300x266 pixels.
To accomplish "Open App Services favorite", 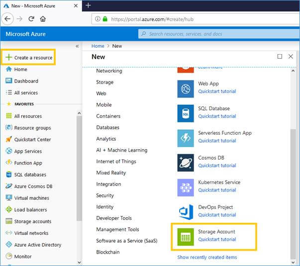I will pyautogui.click(x=24, y=151).
